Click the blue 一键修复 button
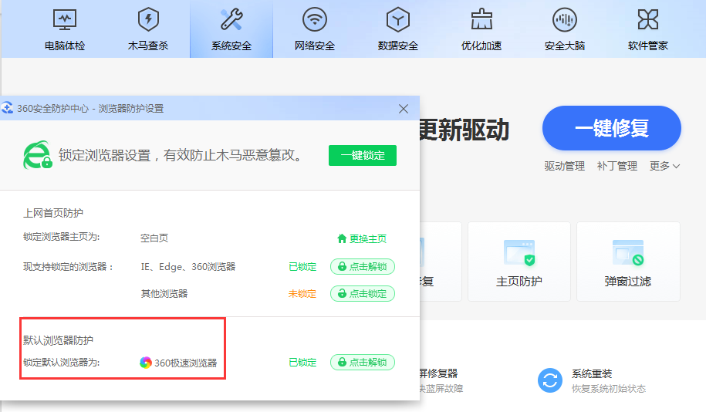This screenshot has height=412, width=706. [x=611, y=128]
